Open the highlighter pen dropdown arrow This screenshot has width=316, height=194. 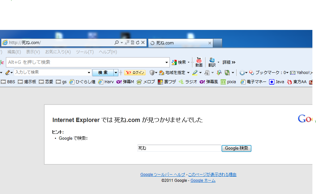(x=200, y=73)
